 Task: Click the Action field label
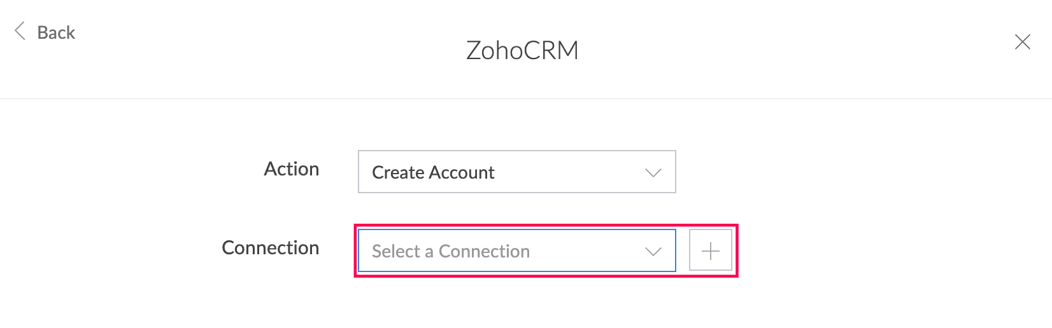292,169
